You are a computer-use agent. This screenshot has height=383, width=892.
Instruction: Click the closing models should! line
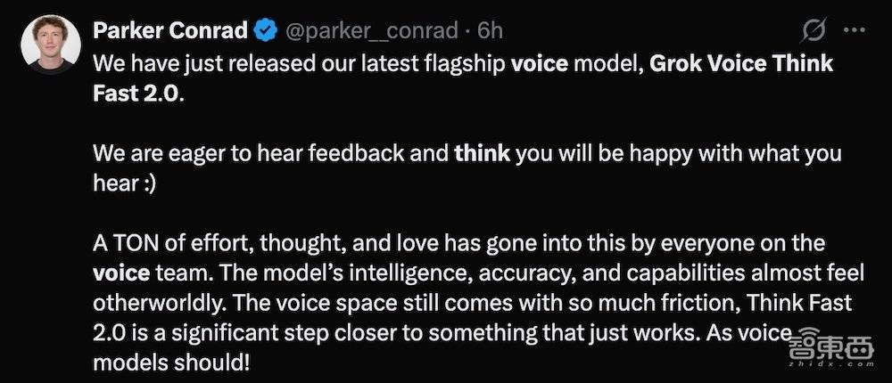pyautogui.click(x=170, y=363)
